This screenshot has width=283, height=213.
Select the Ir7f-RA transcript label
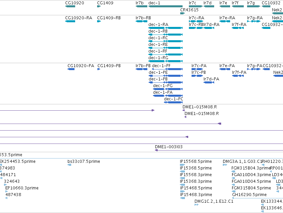[x=239, y=25]
